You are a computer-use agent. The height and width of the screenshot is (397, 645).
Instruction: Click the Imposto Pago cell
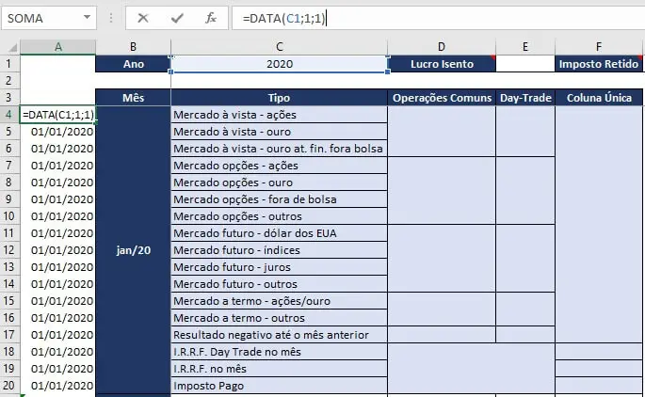pos(280,386)
